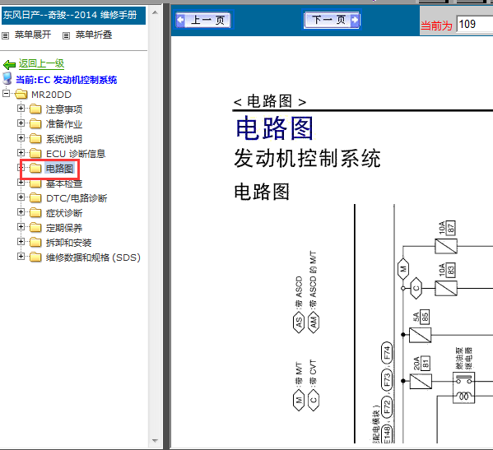493x450 pixels.
Task: Click the computer icon beside 当前:EC
Action: [x=7, y=78]
